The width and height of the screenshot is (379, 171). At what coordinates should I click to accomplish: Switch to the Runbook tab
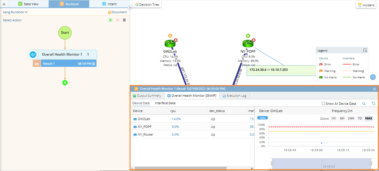click(x=69, y=4)
